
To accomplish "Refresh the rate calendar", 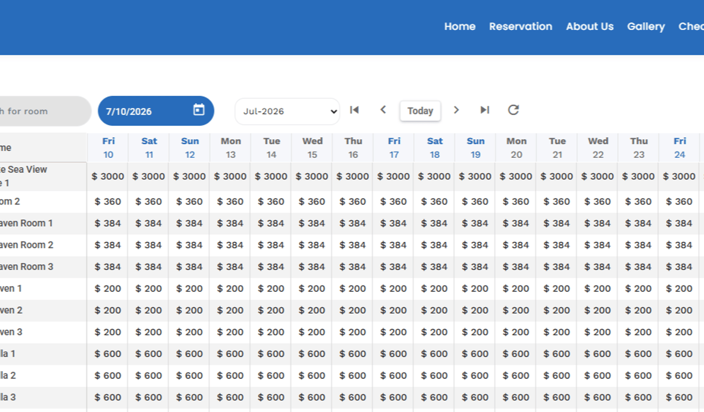I will pyautogui.click(x=513, y=110).
